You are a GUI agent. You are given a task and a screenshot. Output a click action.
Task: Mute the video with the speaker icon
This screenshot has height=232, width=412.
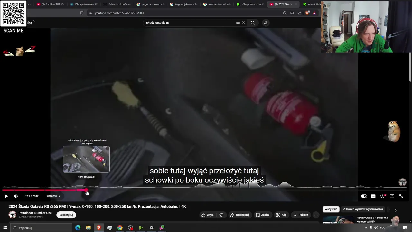pos(16,196)
